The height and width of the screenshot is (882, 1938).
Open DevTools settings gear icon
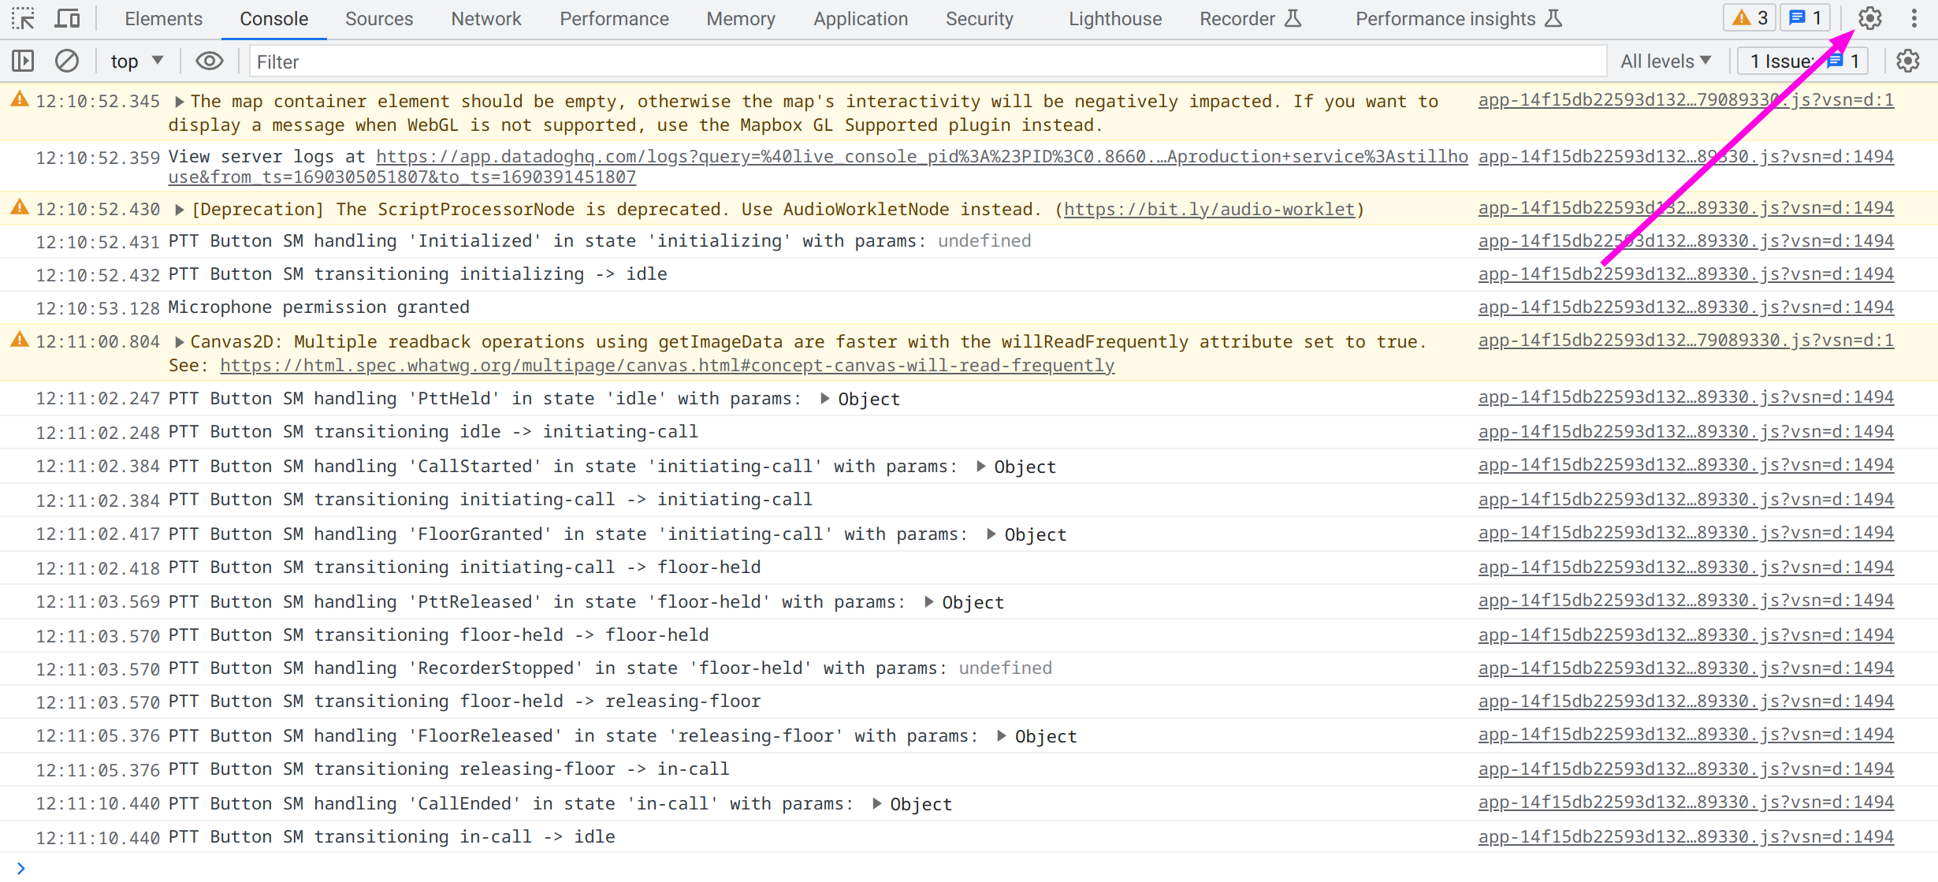click(x=1869, y=18)
